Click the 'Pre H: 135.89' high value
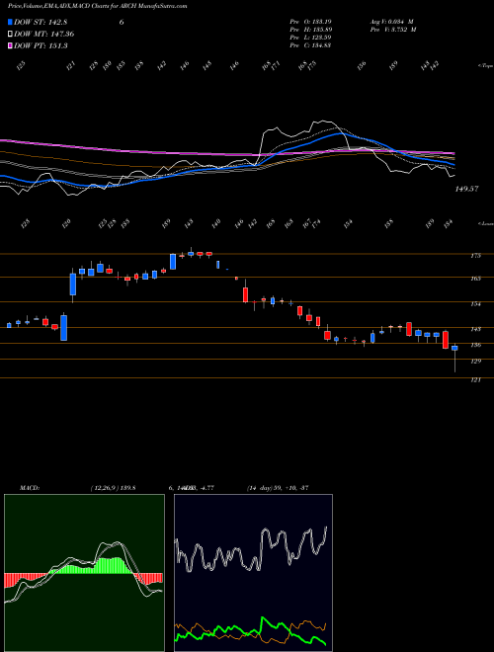Image resolution: width=494 pixels, height=652 pixels. (x=310, y=30)
